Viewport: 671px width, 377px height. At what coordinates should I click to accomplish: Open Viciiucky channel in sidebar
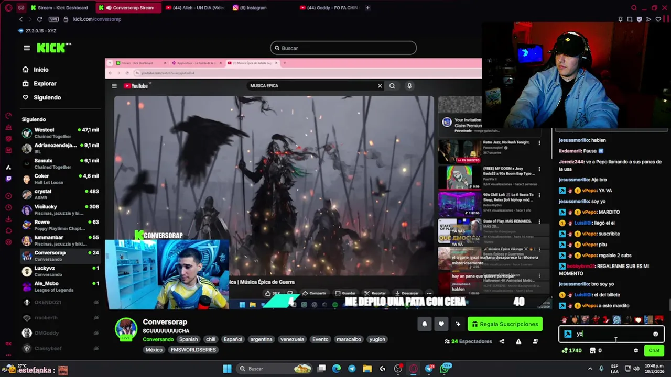[60, 209]
